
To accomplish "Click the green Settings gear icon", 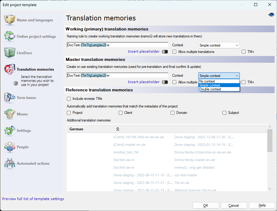I will coord(10,131).
